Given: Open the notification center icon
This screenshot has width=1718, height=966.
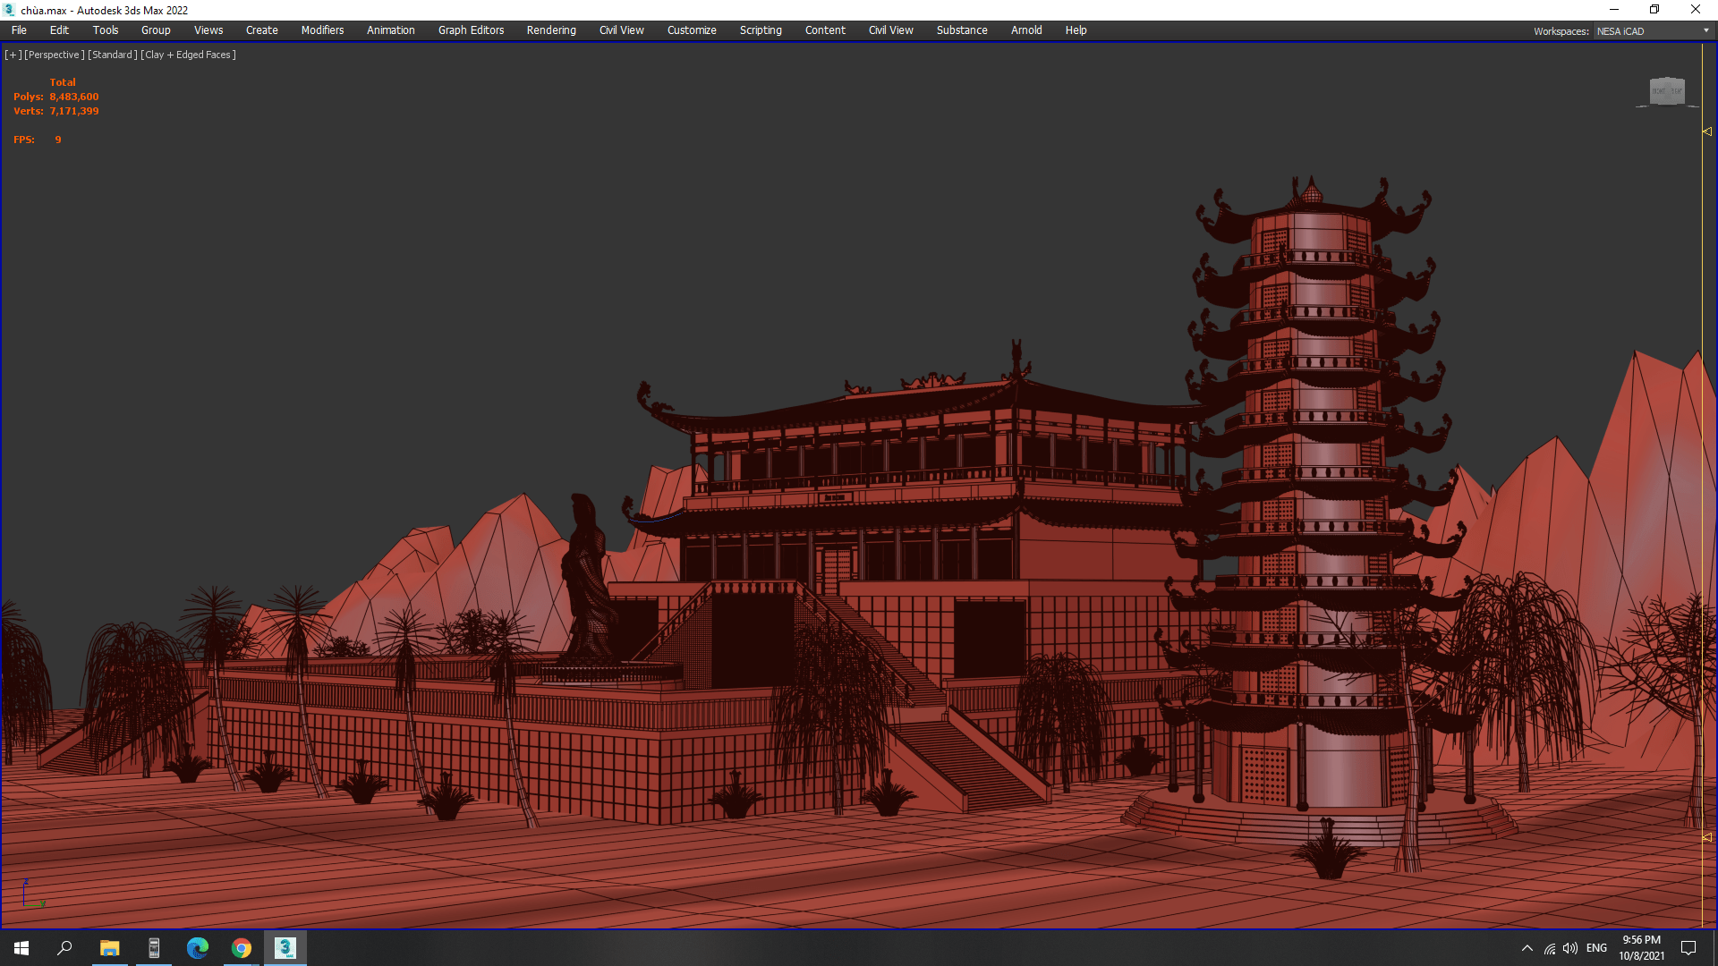Looking at the screenshot, I should 1688,948.
